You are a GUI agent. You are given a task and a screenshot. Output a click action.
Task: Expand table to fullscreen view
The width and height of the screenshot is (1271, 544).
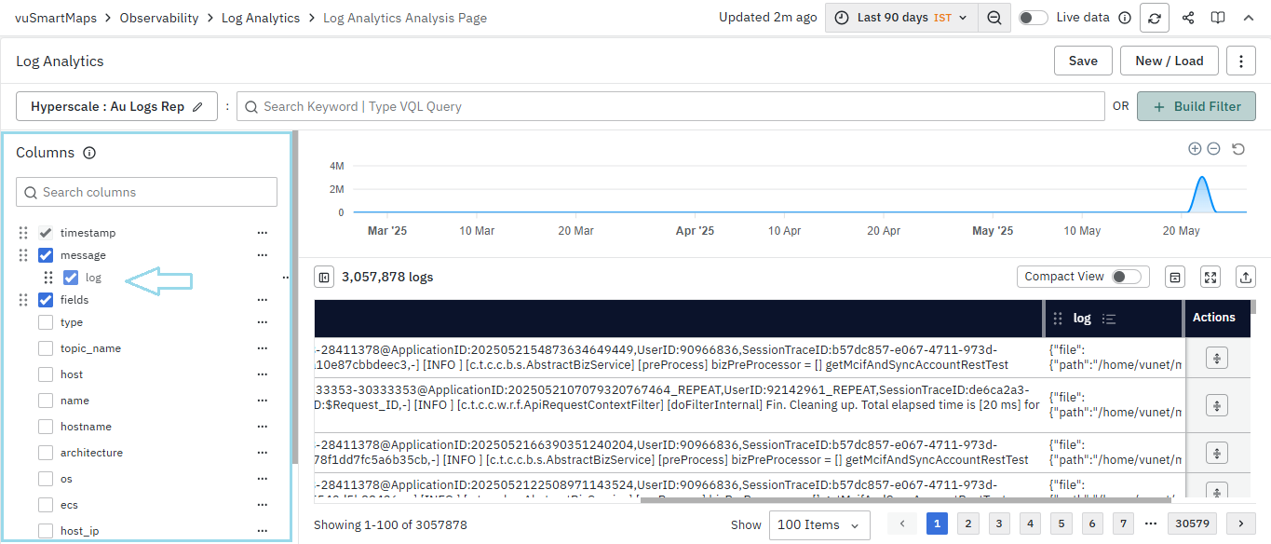(x=1210, y=277)
